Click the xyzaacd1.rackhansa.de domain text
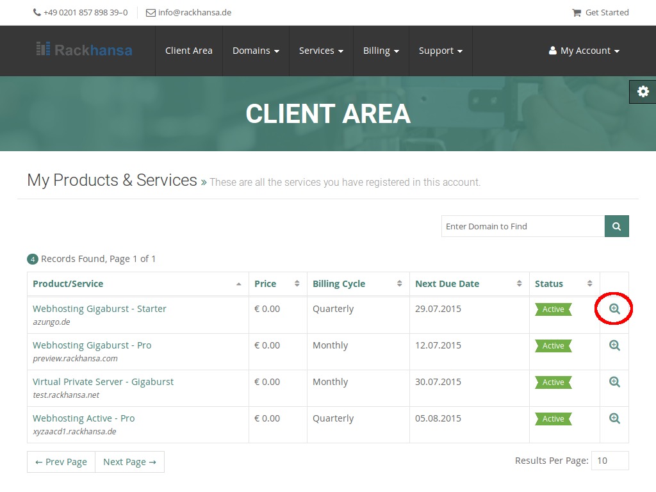This screenshot has width=656, height=492. point(74,431)
